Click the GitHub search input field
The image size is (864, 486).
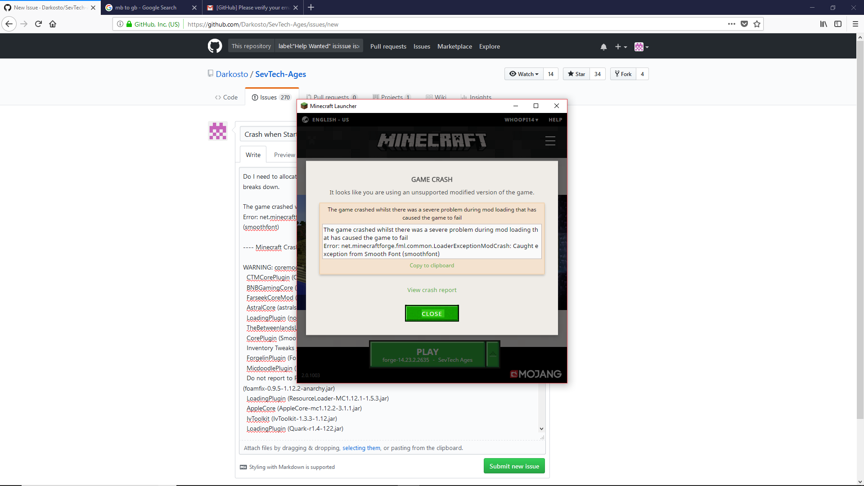point(319,46)
